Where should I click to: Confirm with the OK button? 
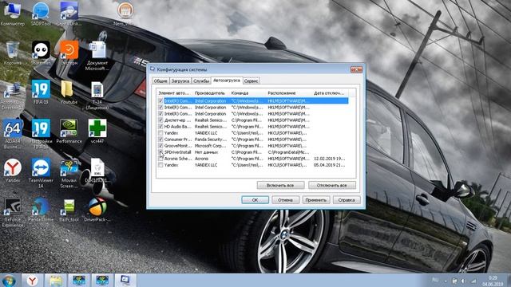(255, 200)
